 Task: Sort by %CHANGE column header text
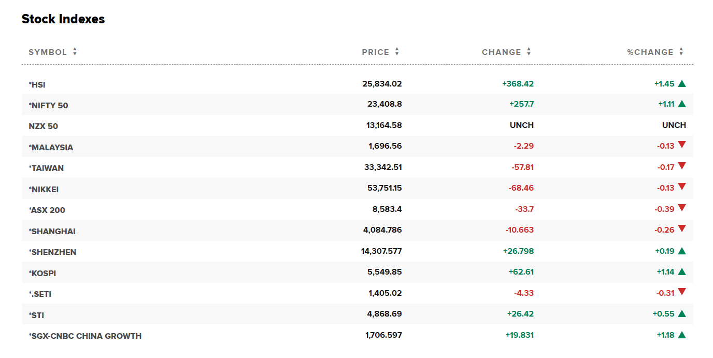point(650,52)
